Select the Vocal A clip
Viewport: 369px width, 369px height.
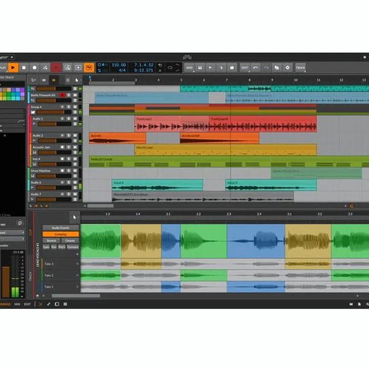tap(157, 185)
